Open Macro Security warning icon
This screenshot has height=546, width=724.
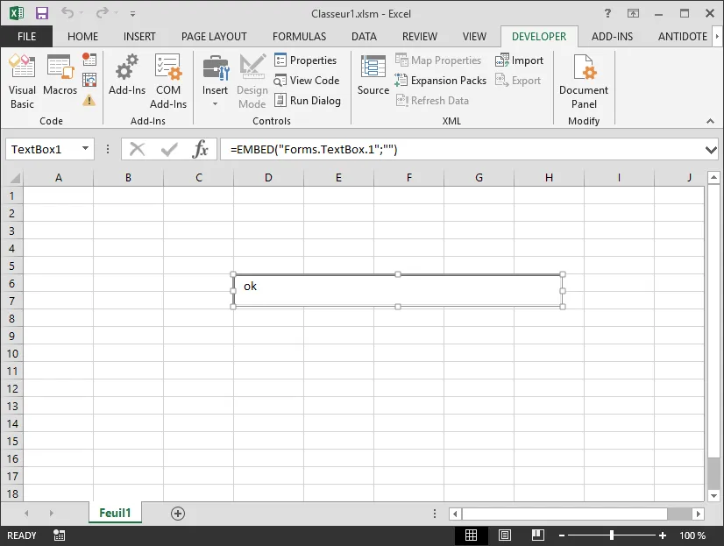[x=89, y=100]
